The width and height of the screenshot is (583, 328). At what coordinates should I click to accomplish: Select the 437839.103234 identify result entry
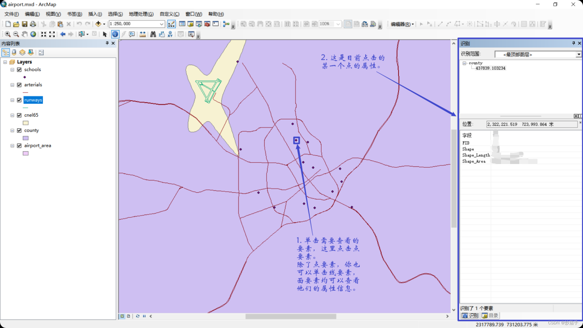pyautogui.click(x=490, y=68)
